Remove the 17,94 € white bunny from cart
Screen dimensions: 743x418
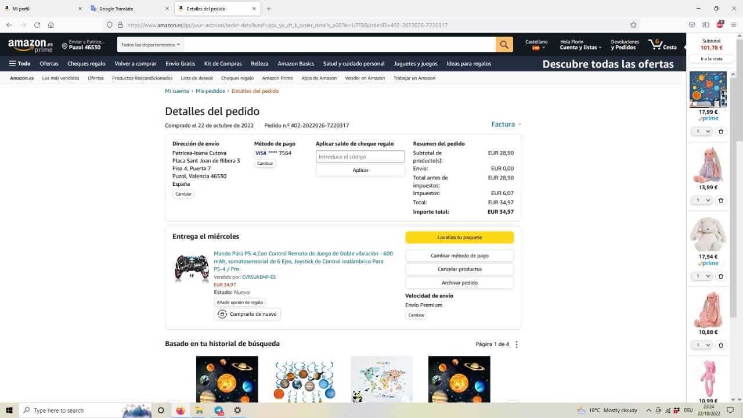[721, 276]
